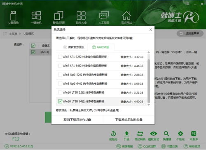Viewport: 206px width, 150px height.
Task: Click the 人工服务 support chat icon
Action: click(104, 16)
